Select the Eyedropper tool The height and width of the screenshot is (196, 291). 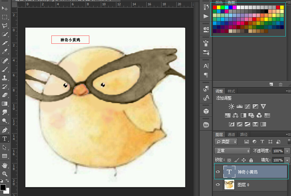(5, 51)
